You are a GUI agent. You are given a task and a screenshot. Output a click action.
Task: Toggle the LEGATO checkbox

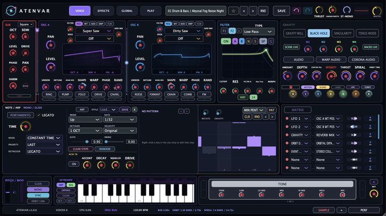click(x=39, y=115)
